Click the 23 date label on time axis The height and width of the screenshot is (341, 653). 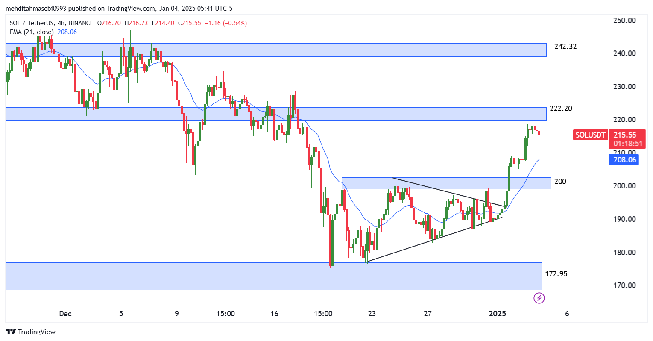pos(372,314)
